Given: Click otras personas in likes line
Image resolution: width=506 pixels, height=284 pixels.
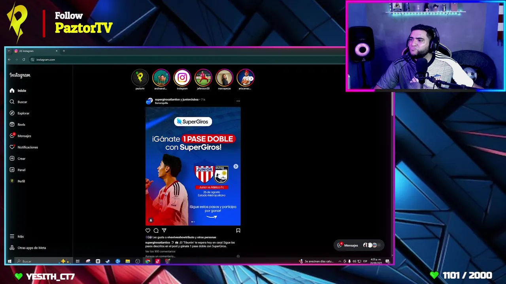Looking at the screenshot, I should 207,237.
